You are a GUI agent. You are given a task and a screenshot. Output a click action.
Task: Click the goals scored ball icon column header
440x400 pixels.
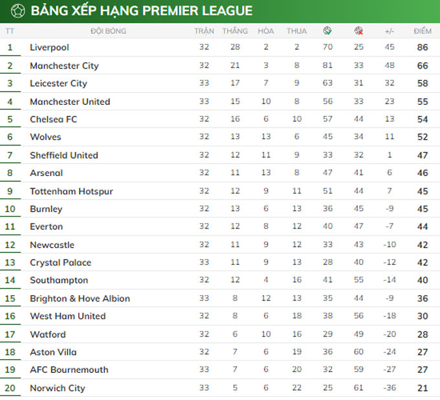pyautogui.click(x=328, y=31)
